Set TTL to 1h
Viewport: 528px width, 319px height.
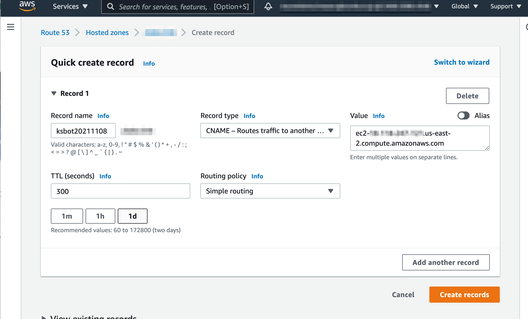(x=100, y=216)
